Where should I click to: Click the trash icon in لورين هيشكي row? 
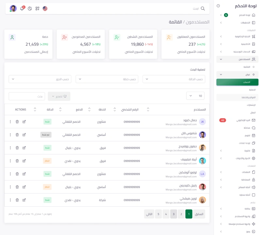tap(17, 200)
